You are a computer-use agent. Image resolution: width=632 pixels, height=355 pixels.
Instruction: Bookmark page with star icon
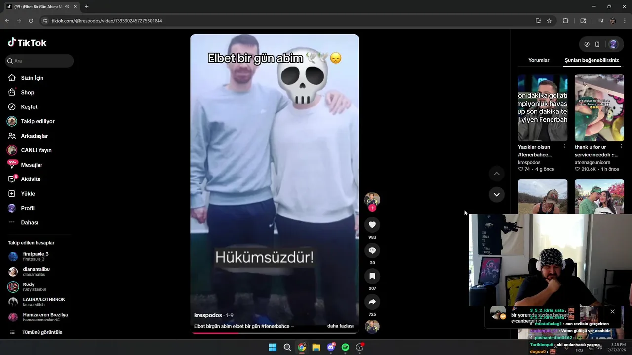(549, 21)
